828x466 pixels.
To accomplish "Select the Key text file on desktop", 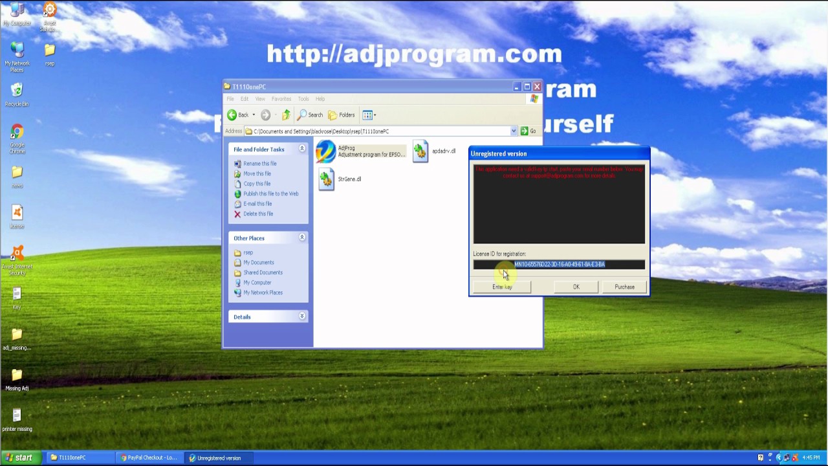I will (17, 298).
